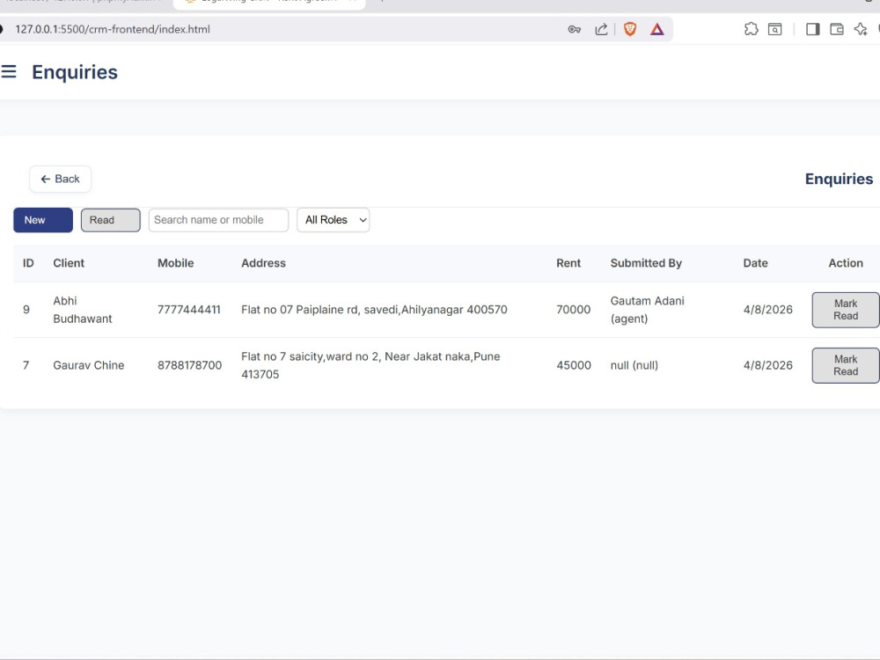Select mobile number 7777444411
The height and width of the screenshot is (660, 880).
[x=189, y=310]
